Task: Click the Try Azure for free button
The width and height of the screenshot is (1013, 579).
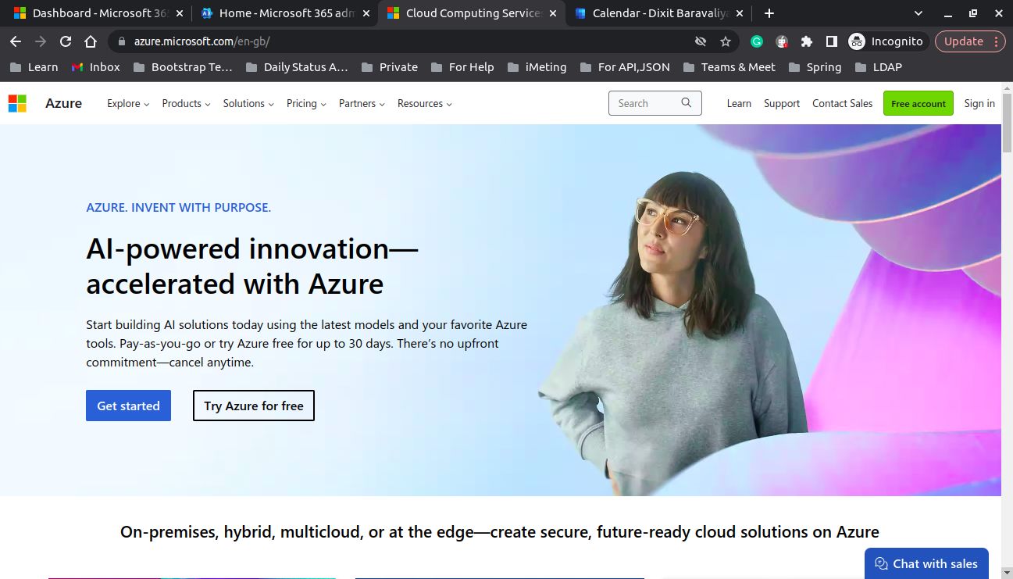Action: pyautogui.click(x=254, y=406)
